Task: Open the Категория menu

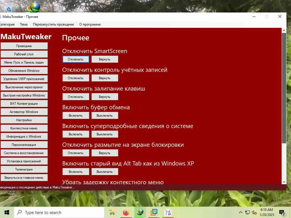Action: (x=7, y=24)
